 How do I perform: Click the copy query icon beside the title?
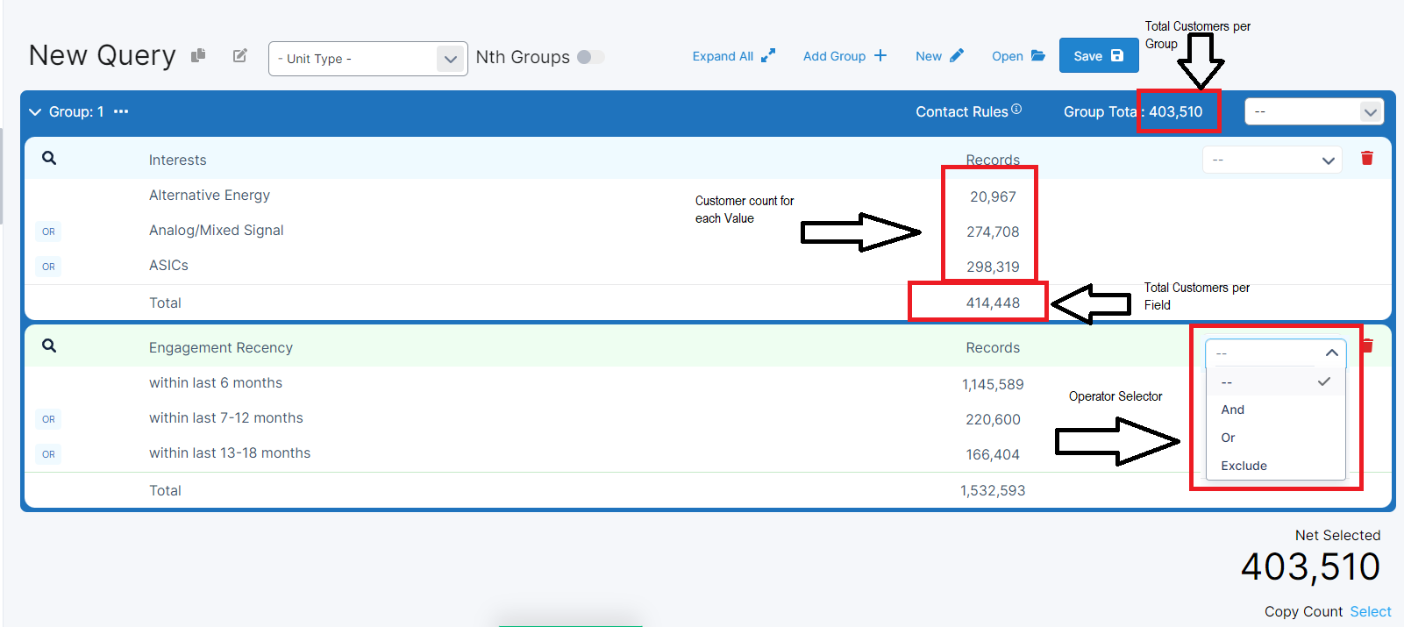click(x=198, y=55)
